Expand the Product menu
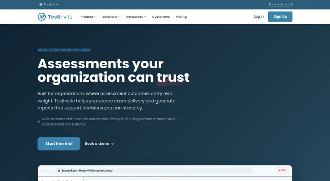This screenshot has width=330, height=181. pos(88,16)
